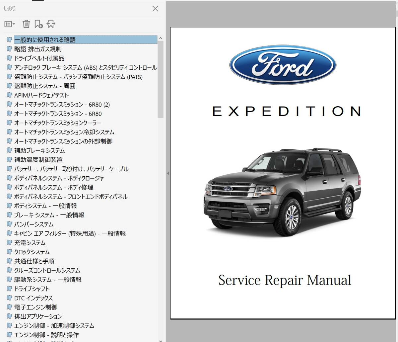Open bookmark ドライブシャフト
This screenshot has height=342, width=398.
(32, 289)
